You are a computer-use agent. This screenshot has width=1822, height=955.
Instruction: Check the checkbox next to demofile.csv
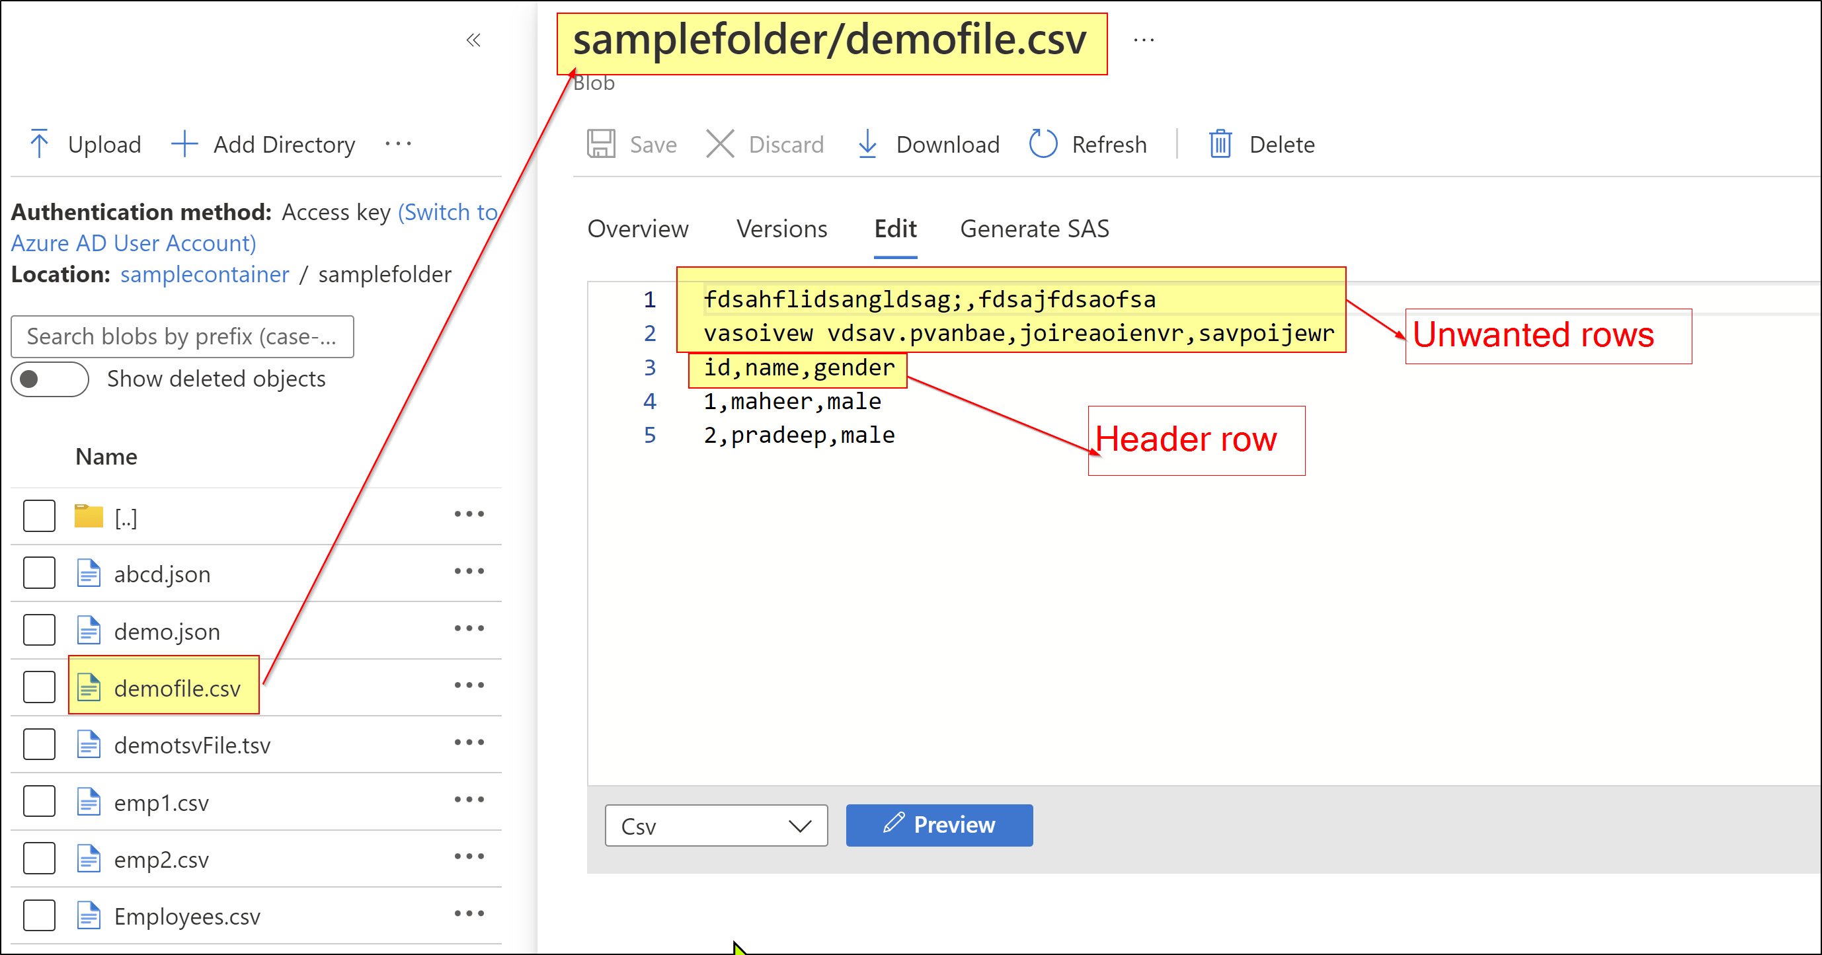coord(41,687)
